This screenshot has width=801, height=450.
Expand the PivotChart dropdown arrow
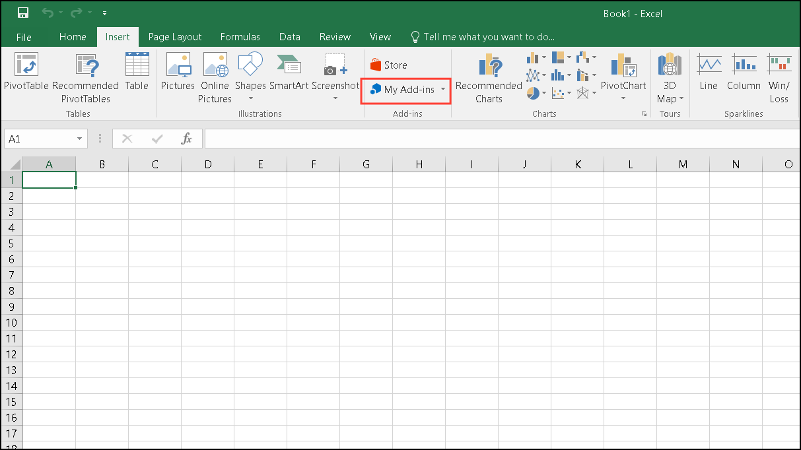tap(623, 98)
